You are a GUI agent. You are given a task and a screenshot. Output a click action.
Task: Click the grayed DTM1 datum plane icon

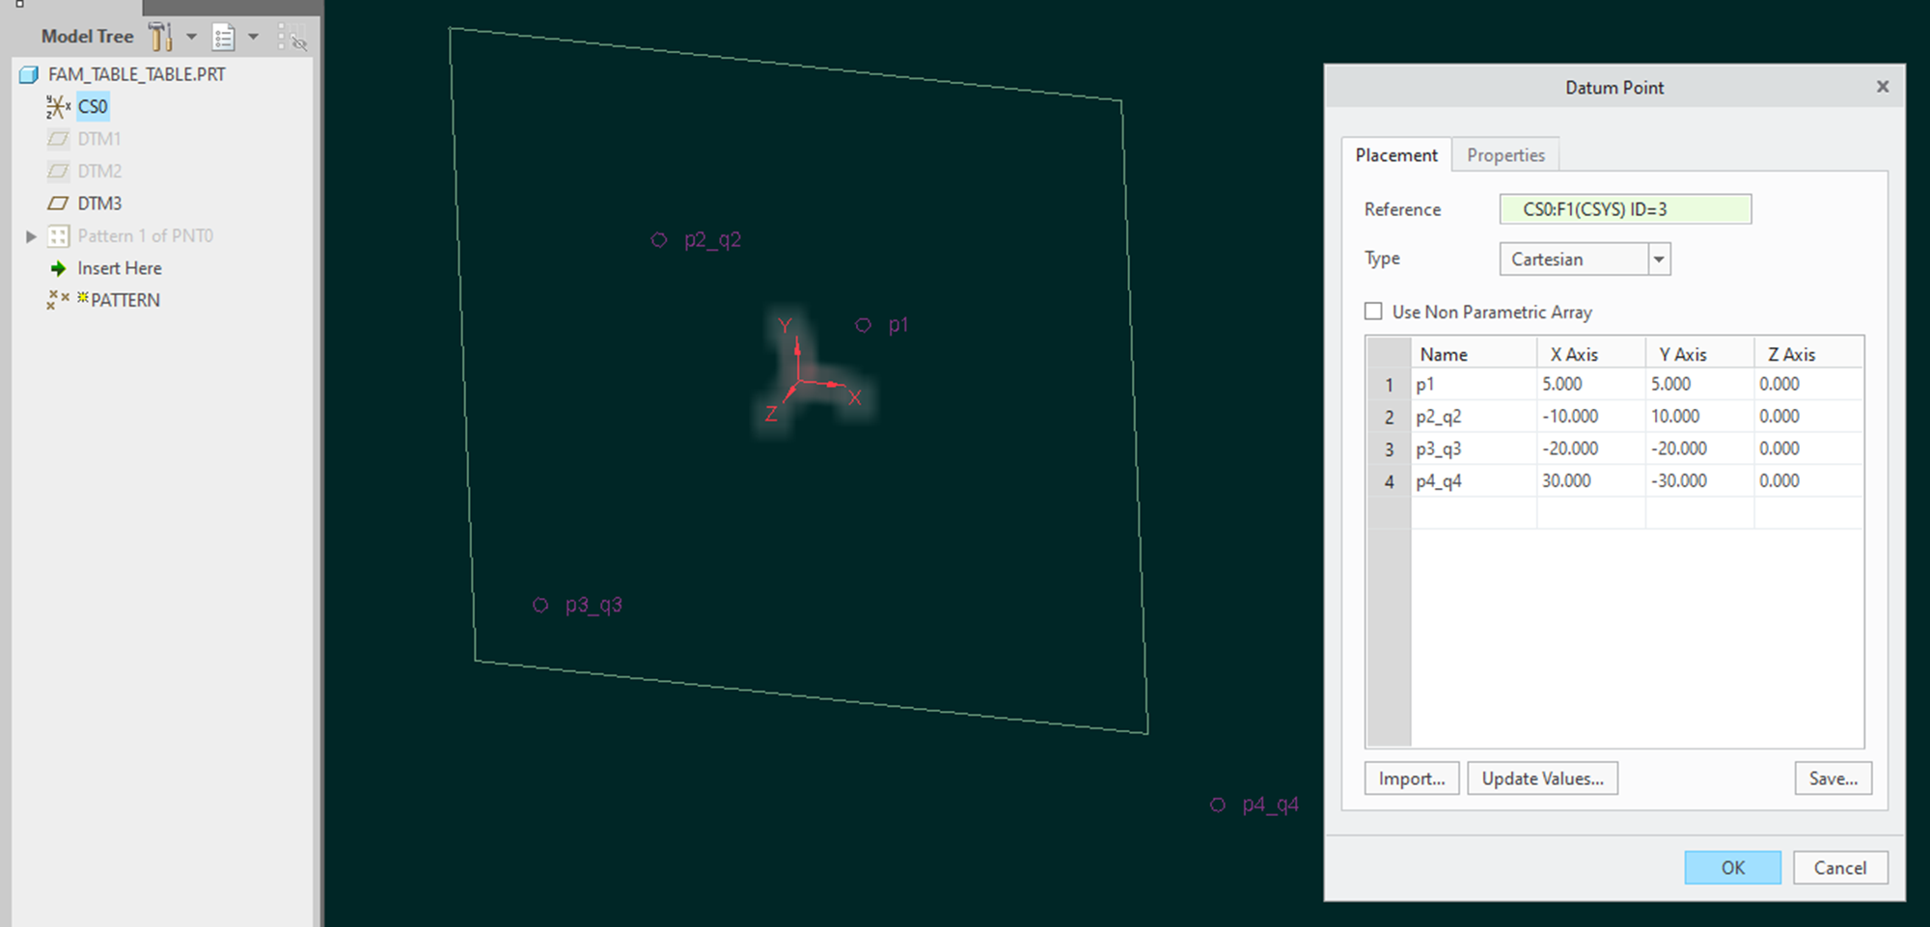(x=58, y=138)
